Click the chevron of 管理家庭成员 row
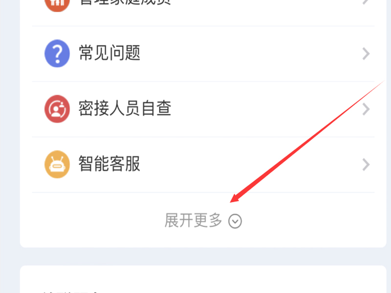 366,2
